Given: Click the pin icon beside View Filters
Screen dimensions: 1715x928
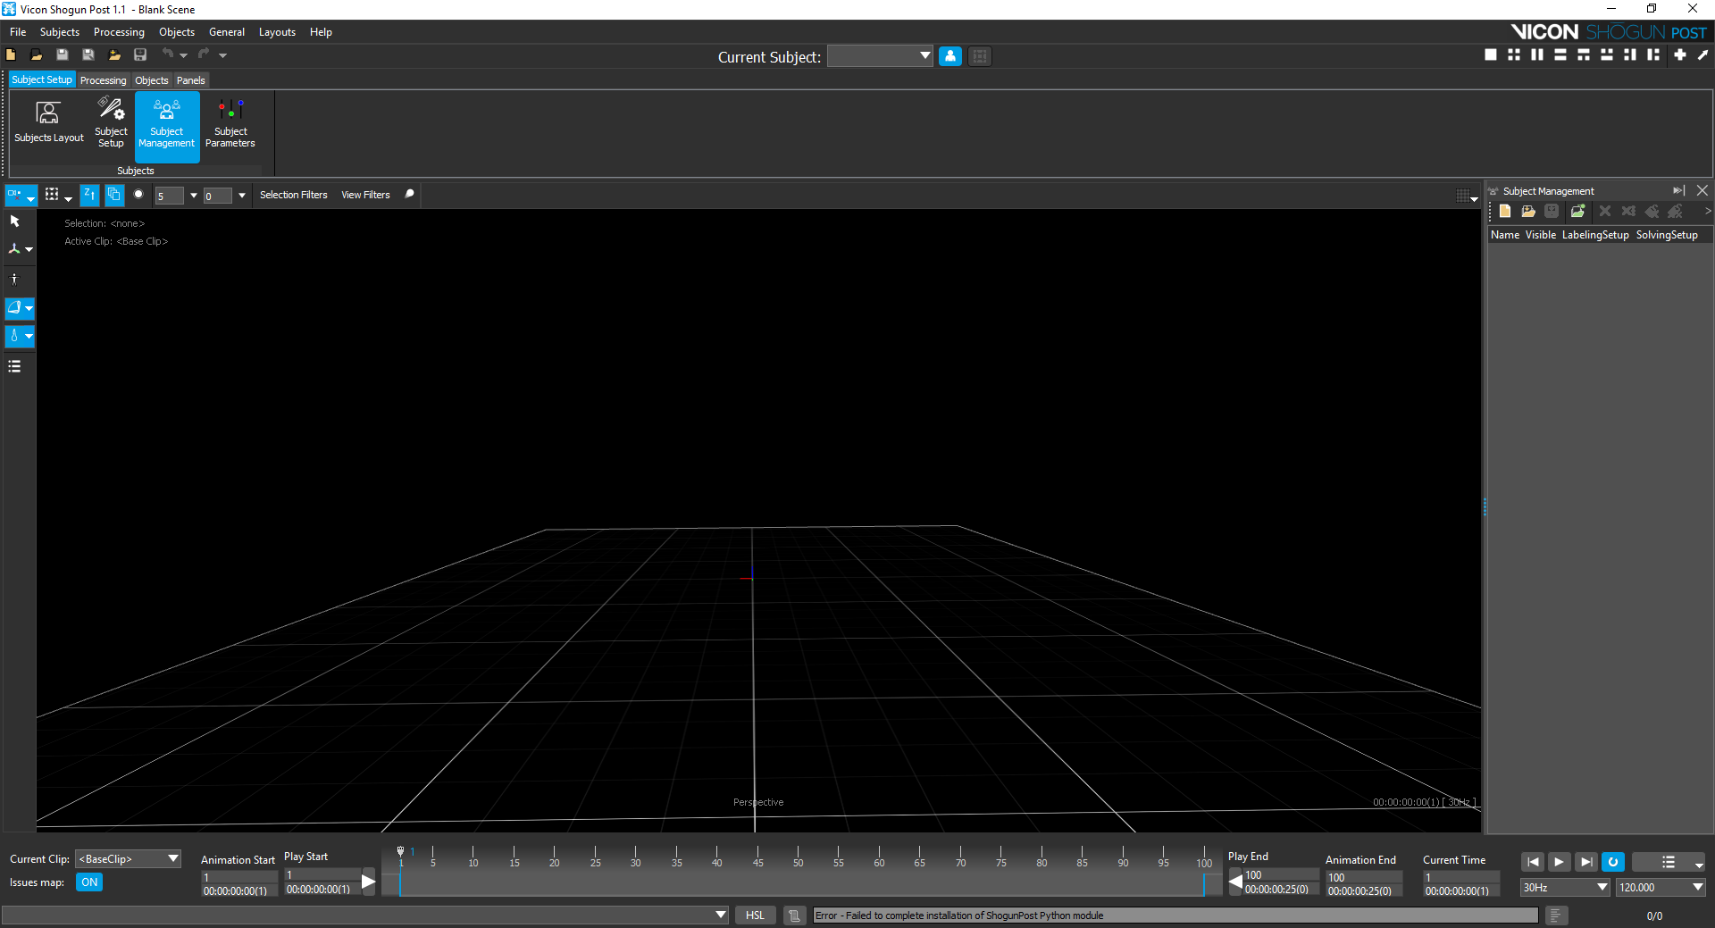Looking at the screenshot, I should pos(410,194).
